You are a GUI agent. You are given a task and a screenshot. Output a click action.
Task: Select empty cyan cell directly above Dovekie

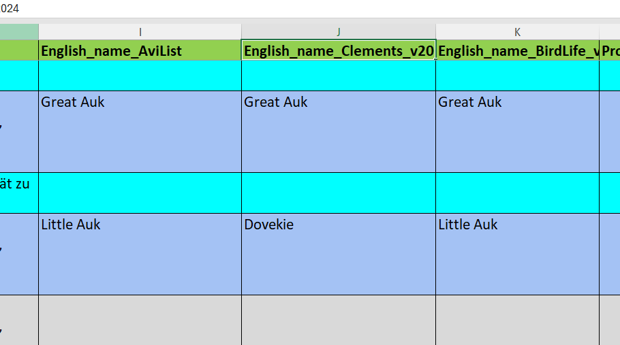point(339,193)
